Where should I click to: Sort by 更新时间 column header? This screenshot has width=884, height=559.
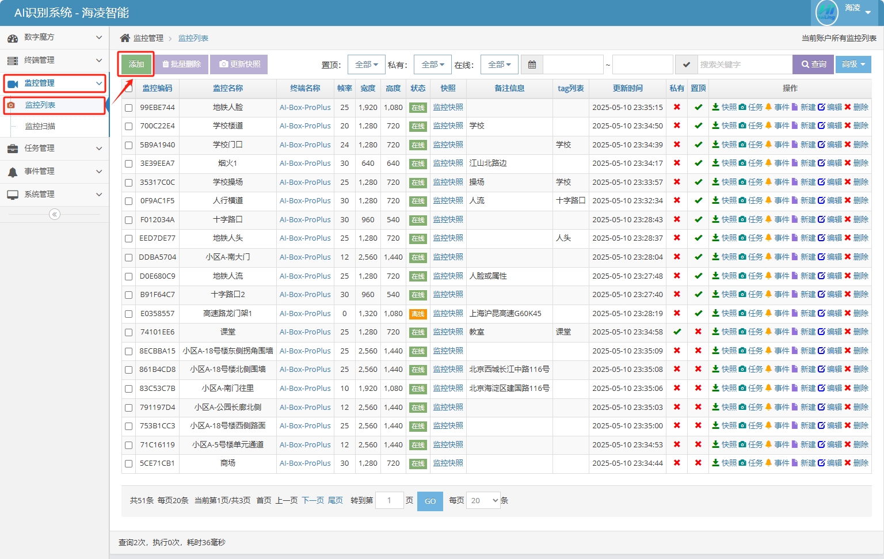[x=627, y=88]
